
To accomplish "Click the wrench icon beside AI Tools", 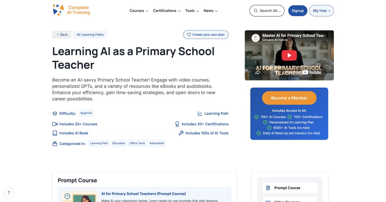I will pos(181,133).
